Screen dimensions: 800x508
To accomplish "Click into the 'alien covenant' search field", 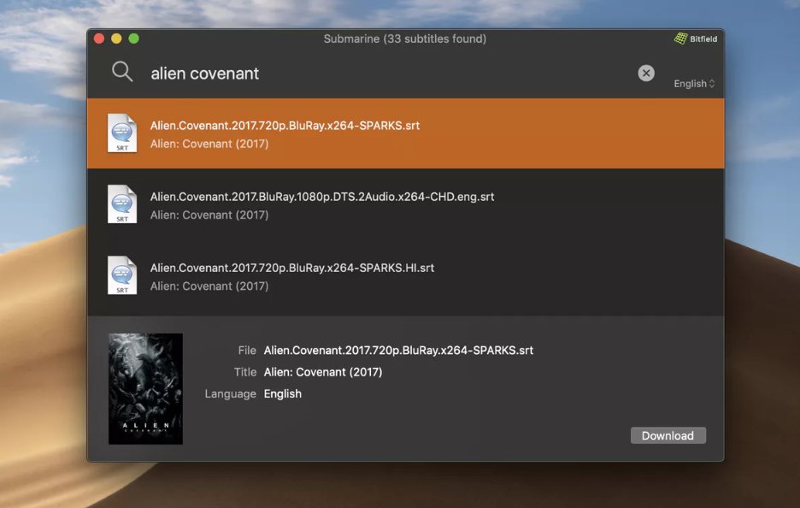I will click(388, 73).
